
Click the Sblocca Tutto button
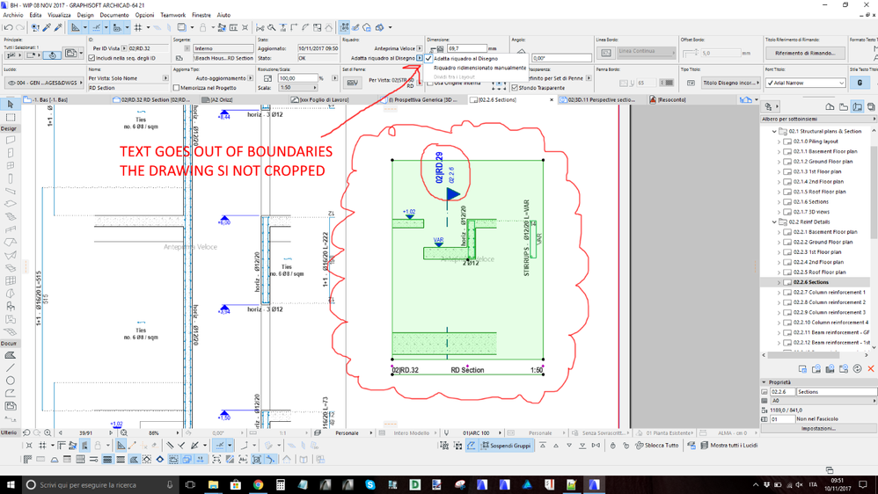tap(656, 446)
